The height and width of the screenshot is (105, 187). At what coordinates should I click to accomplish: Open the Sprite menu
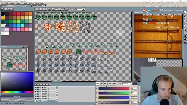point(12,3)
